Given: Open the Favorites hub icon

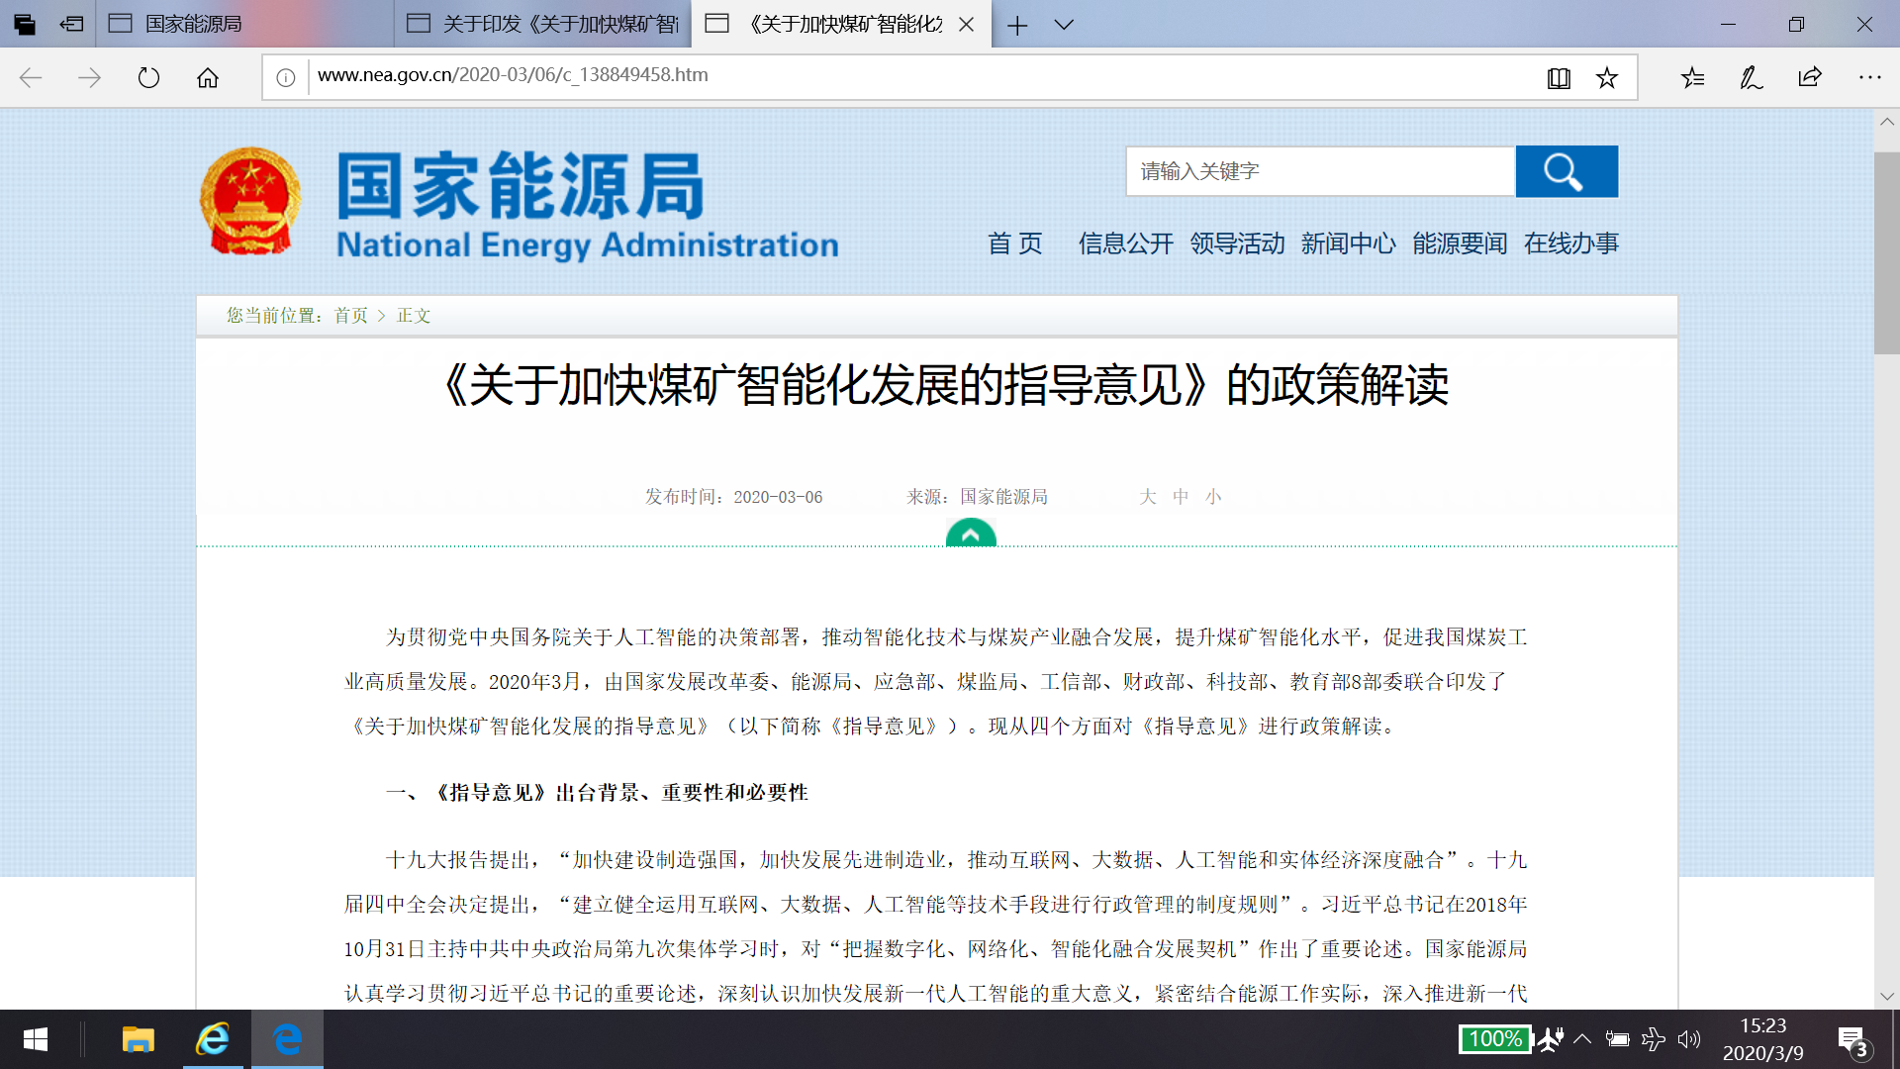Looking at the screenshot, I should tap(1692, 77).
